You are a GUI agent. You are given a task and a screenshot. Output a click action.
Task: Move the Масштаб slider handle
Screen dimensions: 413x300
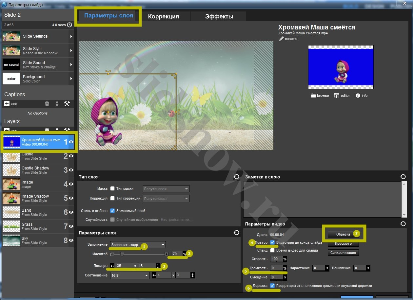[x=122, y=254]
